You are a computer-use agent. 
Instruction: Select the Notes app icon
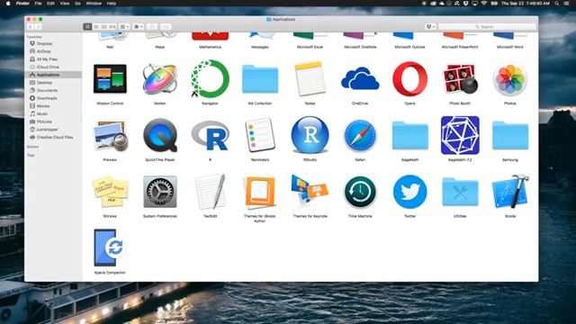pos(310,79)
